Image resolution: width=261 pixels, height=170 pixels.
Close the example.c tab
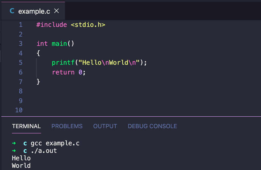point(56,11)
